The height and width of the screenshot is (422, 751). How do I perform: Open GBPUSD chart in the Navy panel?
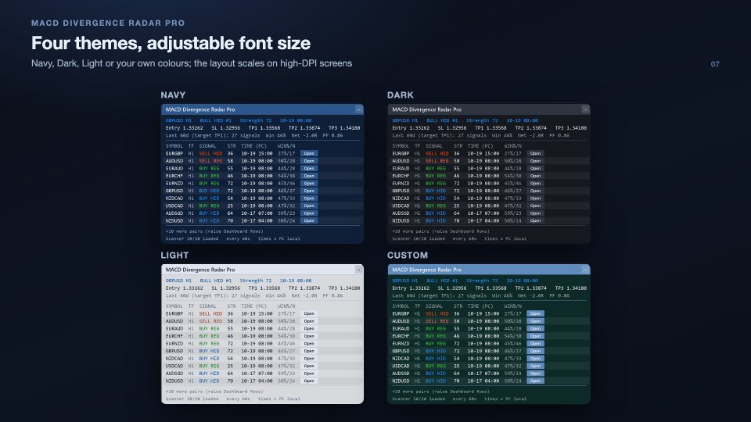point(309,191)
